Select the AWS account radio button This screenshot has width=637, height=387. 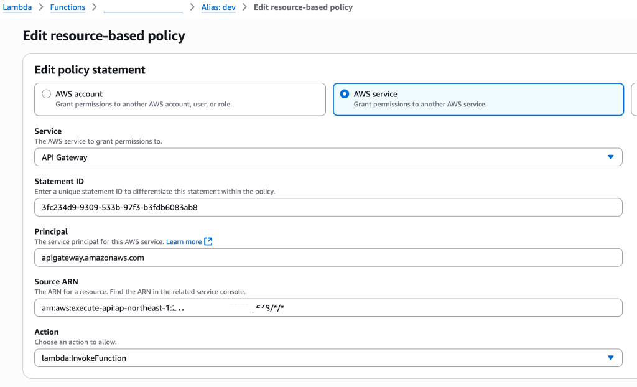click(46, 94)
